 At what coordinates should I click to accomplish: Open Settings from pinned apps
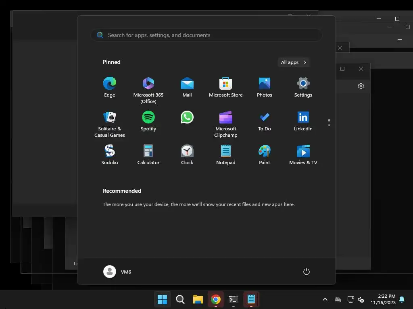point(303,87)
